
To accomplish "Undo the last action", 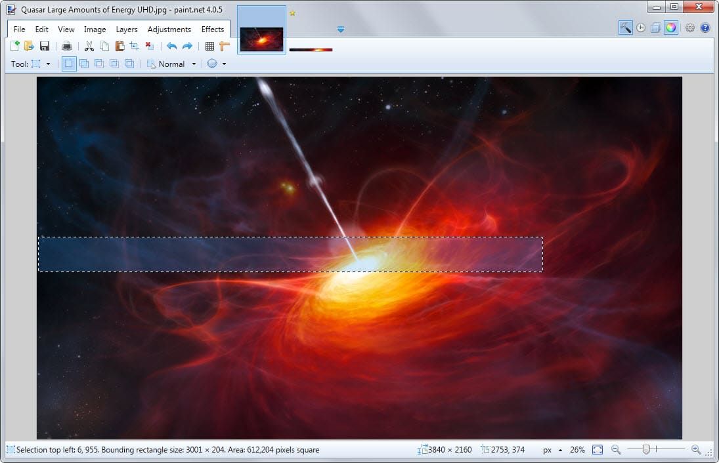I will pyautogui.click(x=172, y=46).
